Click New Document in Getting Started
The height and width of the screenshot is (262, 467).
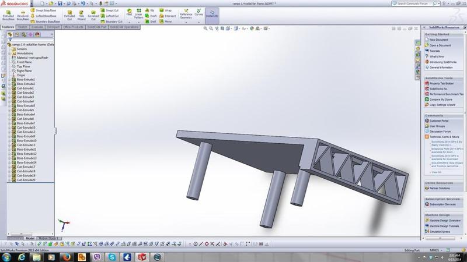click(436, 40)
